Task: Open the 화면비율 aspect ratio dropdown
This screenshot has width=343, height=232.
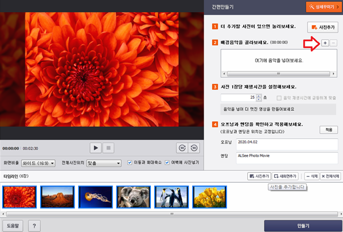Action: pyautogui.click(x=38, y=163)
